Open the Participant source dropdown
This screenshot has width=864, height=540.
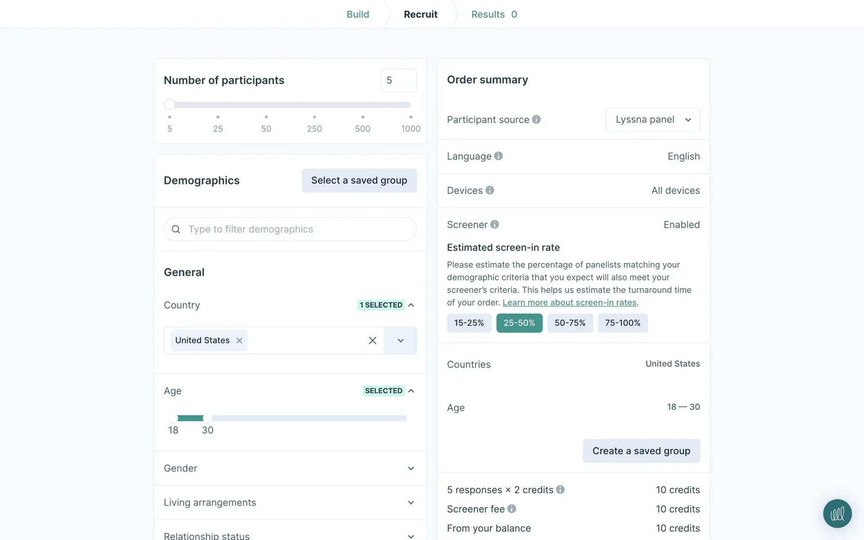pos(652,120)
